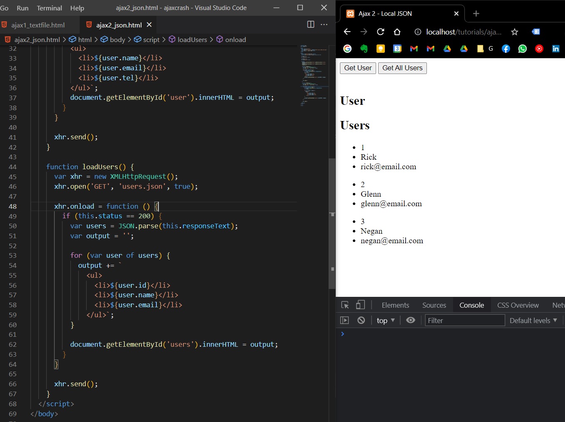Click the Get All Users button
Screen dimensions: 565x422
(x=402, y=68)
